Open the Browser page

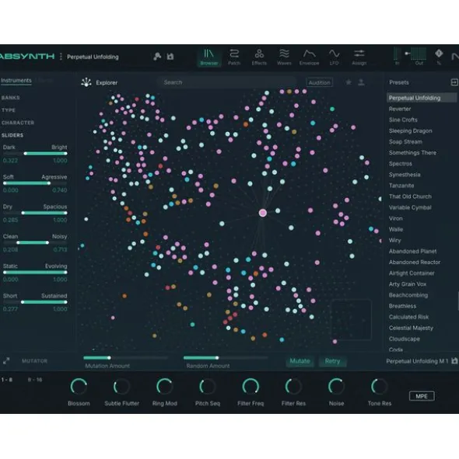tap(208, 57)
